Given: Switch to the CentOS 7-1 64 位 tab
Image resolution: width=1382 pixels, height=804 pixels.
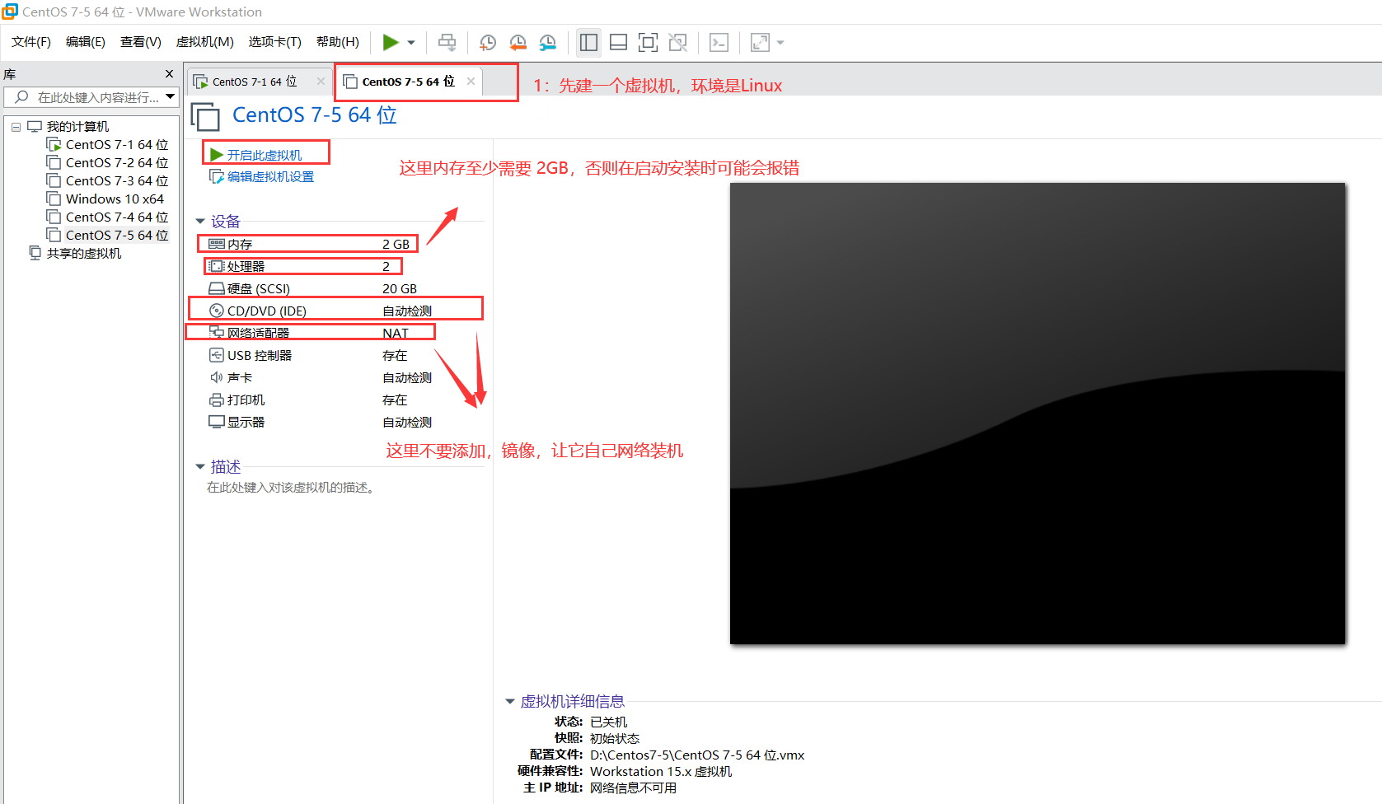Looking at the screenshot, I should click(255, 82).
